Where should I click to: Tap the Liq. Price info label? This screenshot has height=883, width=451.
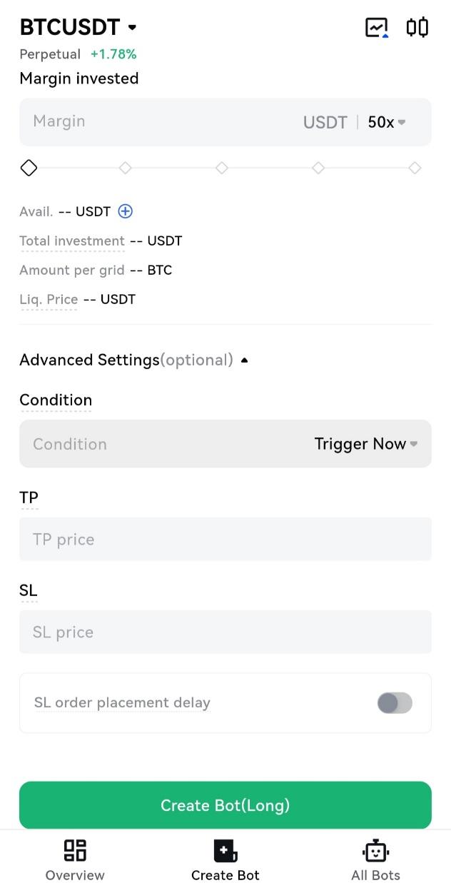[x=49, y=300]
